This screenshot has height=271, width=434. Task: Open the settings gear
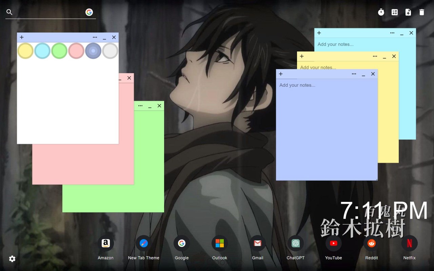[12, 259]
